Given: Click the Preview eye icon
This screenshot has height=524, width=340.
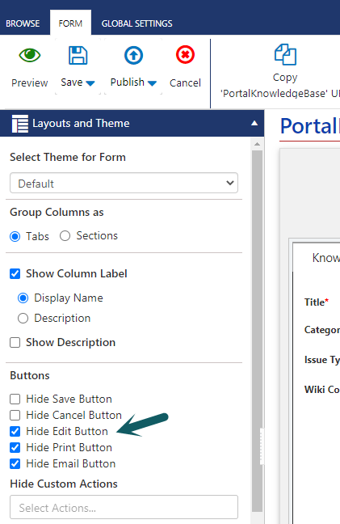Looking at the screenshot, I should [30, 55].
